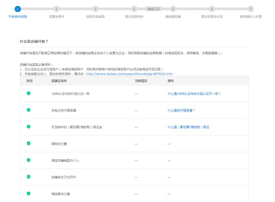Image resolution: width=275 pixels, height=202 pixels.
Task: Open 什么是(聚划算/淘抢购)保证金 link
Action: coord(188,127)
